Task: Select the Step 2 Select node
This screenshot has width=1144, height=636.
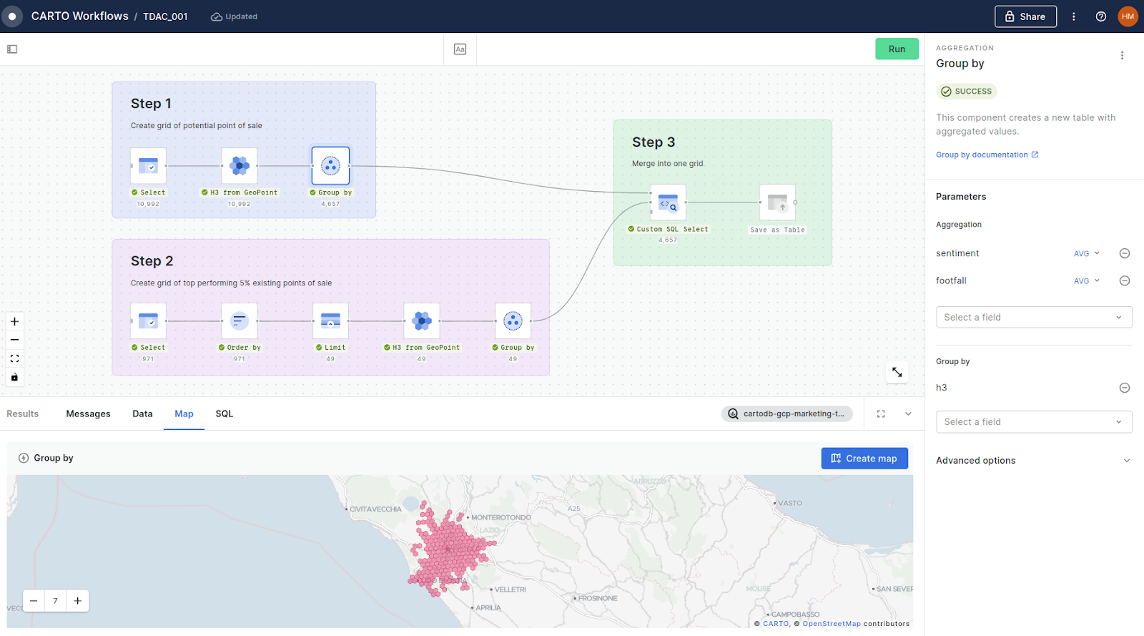Action: coord(148,321)
